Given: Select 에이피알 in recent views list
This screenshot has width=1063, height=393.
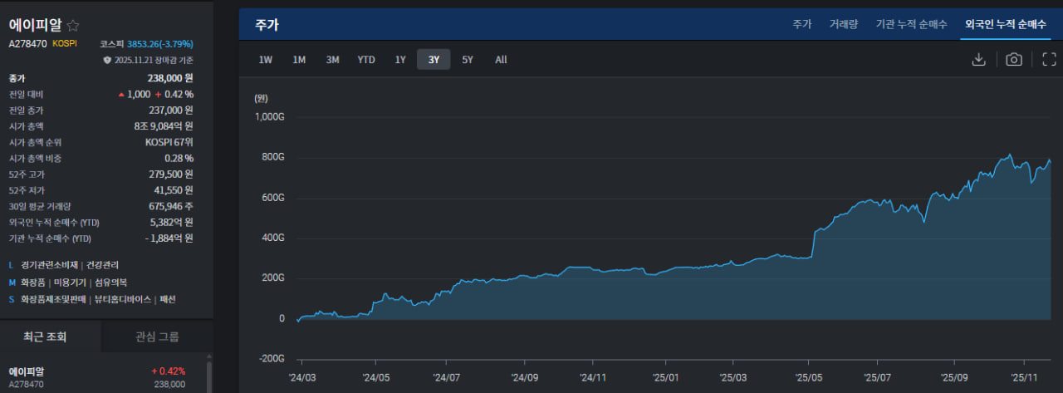Looking at the screenshot, I should tap(29, 371).
